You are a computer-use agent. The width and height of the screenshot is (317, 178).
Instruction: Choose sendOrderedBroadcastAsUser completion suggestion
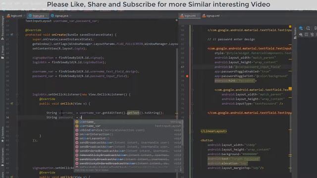[x=128, y=151]
